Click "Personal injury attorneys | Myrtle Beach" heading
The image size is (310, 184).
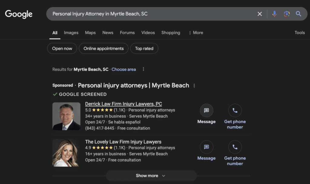click(134, 86)
